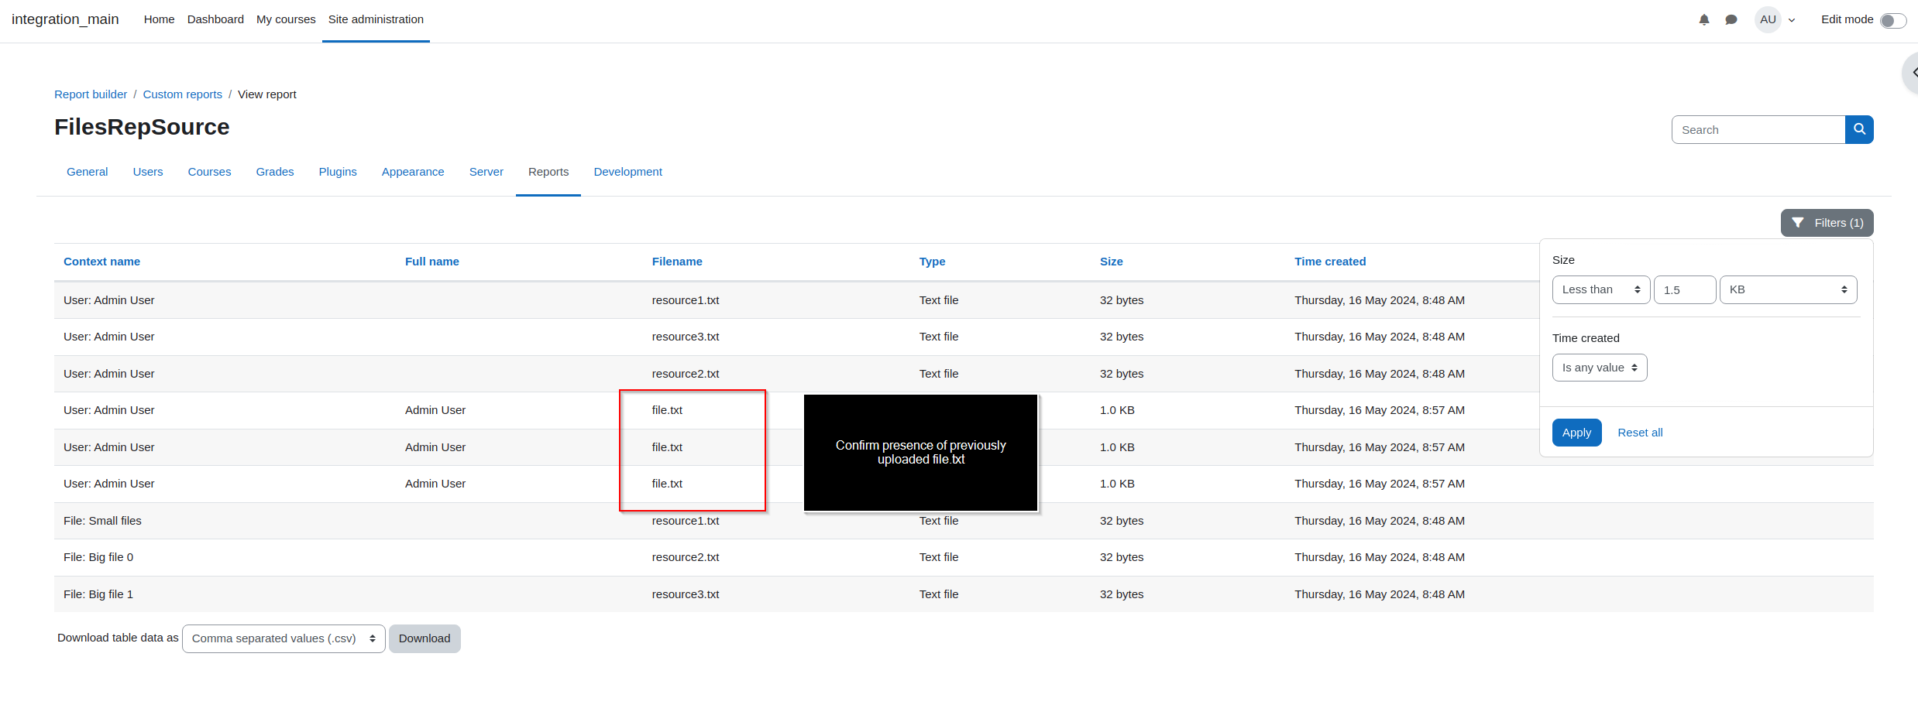Click the Report builder breadcrumb link
This screenshot has width=1918, height=722.
(91, 94)
